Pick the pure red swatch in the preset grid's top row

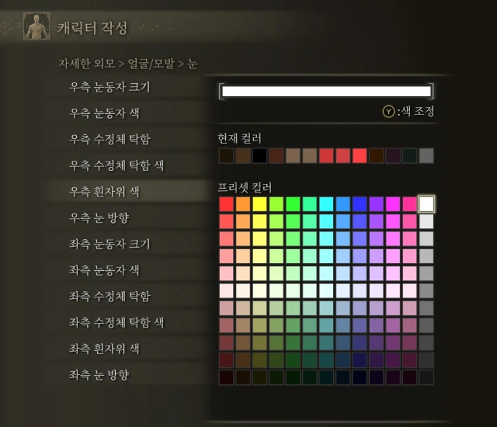pos(226,204)
